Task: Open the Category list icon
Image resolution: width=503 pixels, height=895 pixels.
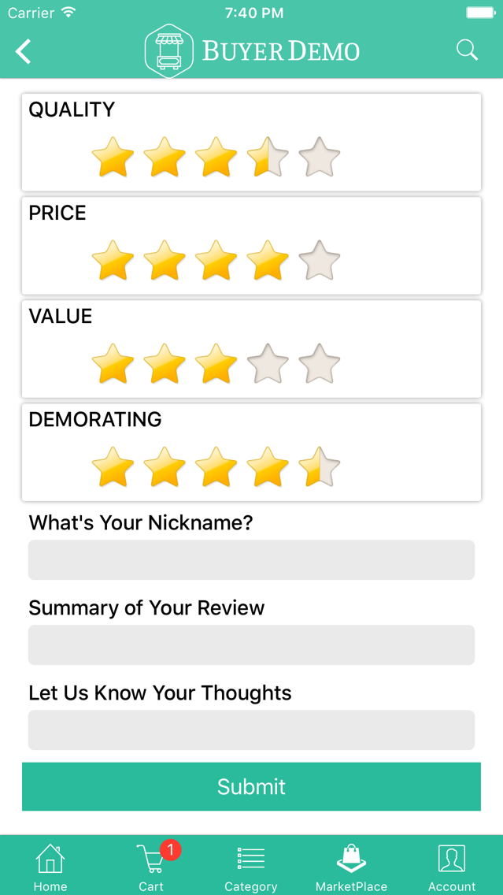Action: point(251,859)
